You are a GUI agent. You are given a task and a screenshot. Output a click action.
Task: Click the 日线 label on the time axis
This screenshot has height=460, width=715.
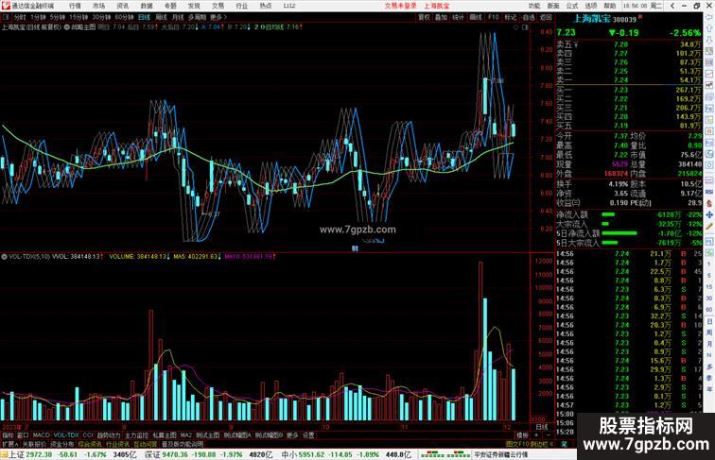point(542,427)
